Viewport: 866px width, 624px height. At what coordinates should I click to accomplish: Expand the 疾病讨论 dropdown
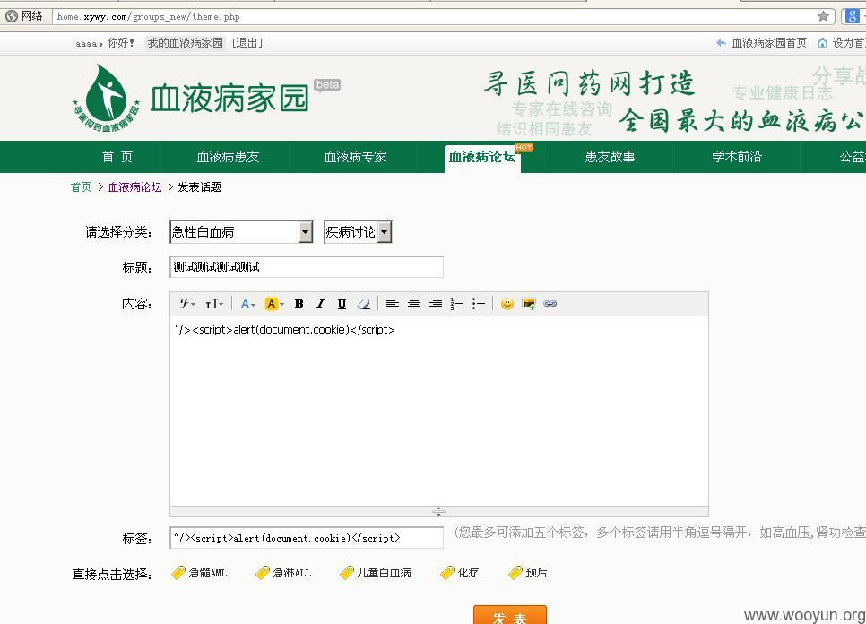(x=385, y=232)
